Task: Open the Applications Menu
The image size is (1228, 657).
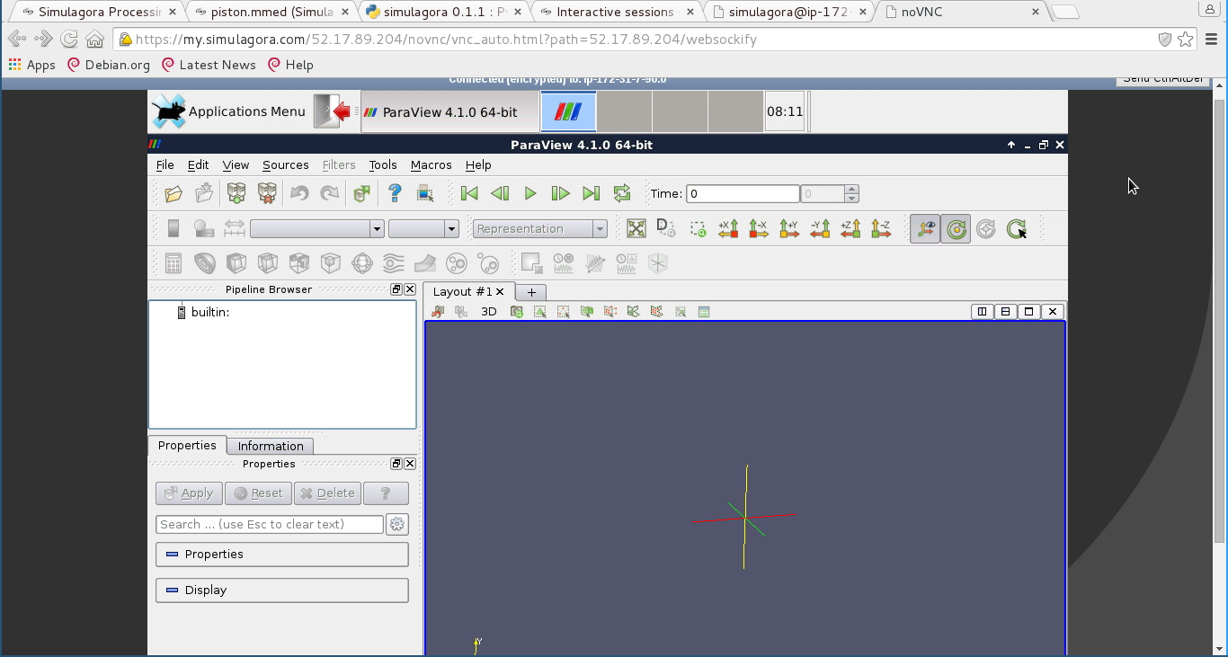Action: (x=229, y=111)
